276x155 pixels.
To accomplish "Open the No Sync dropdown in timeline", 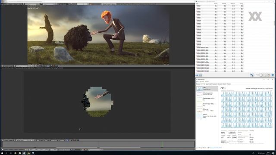I will coord(75,150).
